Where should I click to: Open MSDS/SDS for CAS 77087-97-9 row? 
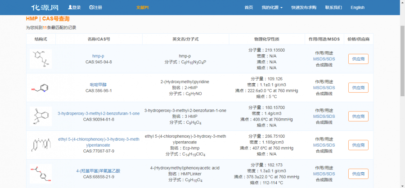[x=324, y=145]
